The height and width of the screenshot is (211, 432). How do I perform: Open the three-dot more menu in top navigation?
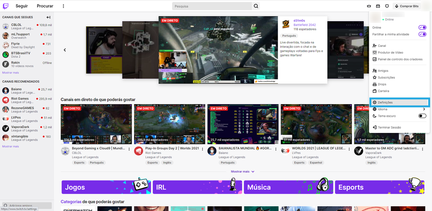point(63,6)
